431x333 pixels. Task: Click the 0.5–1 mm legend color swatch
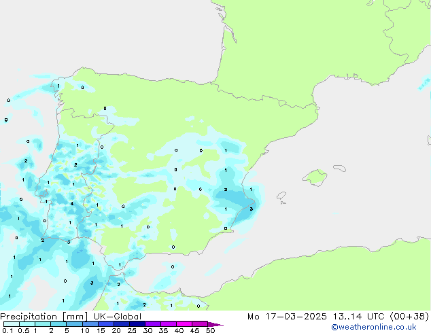[27, 324]
